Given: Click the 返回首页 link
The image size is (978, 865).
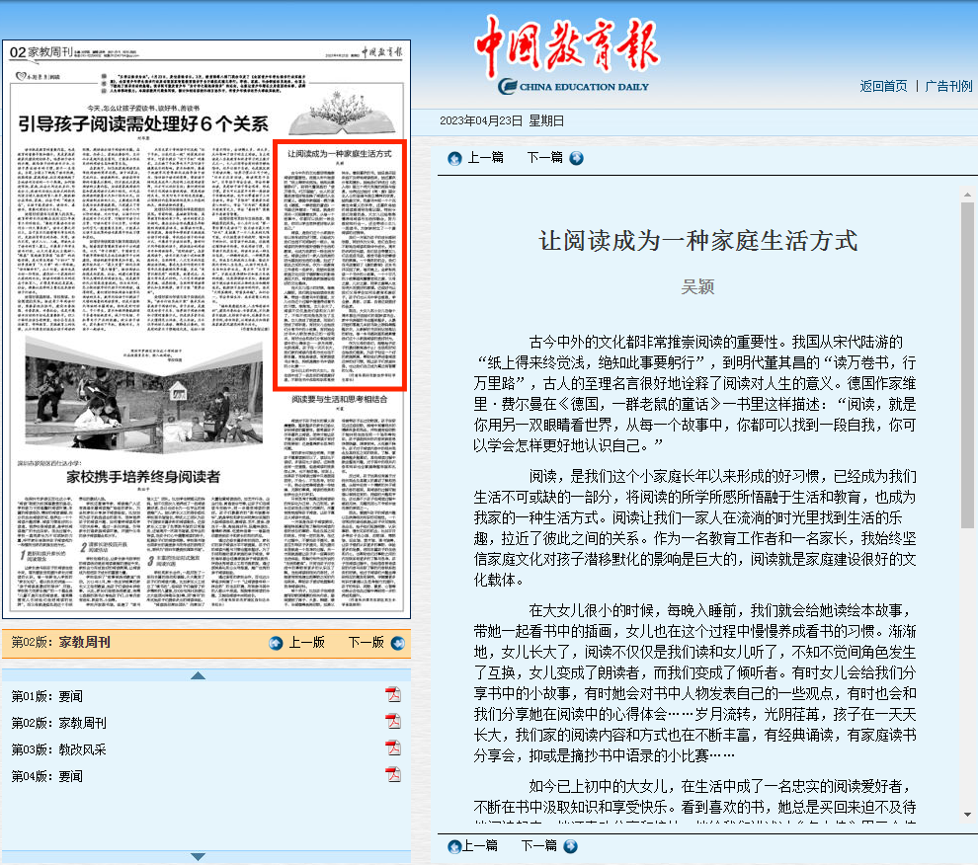Looking at the screenshot, I should point(883,86).
